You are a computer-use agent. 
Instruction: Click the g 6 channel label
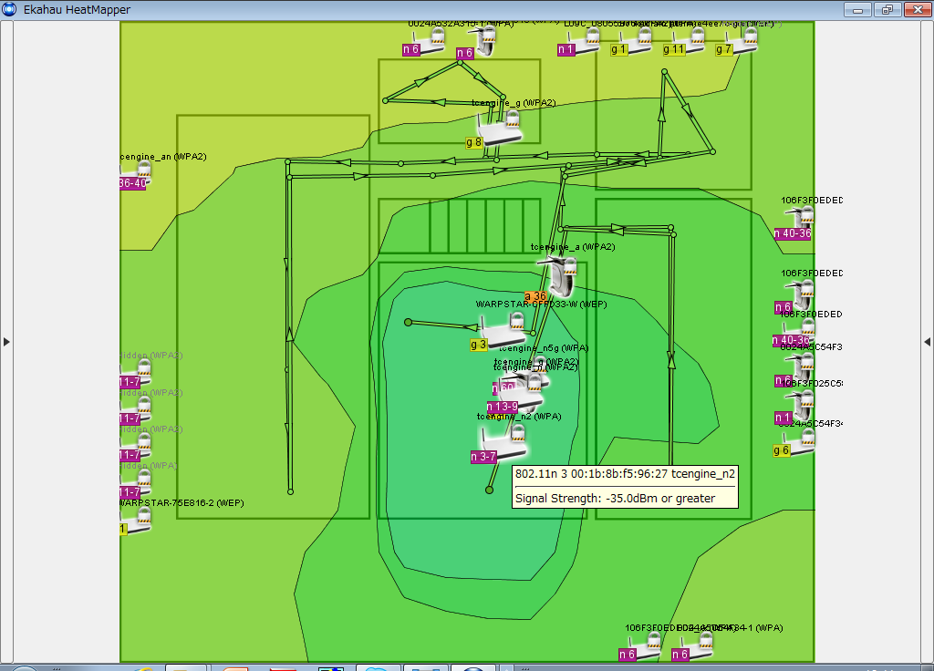tap(781, 450)
